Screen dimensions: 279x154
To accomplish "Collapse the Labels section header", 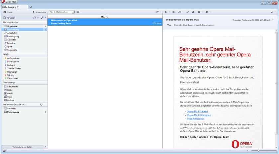I will tap(25, 54).
